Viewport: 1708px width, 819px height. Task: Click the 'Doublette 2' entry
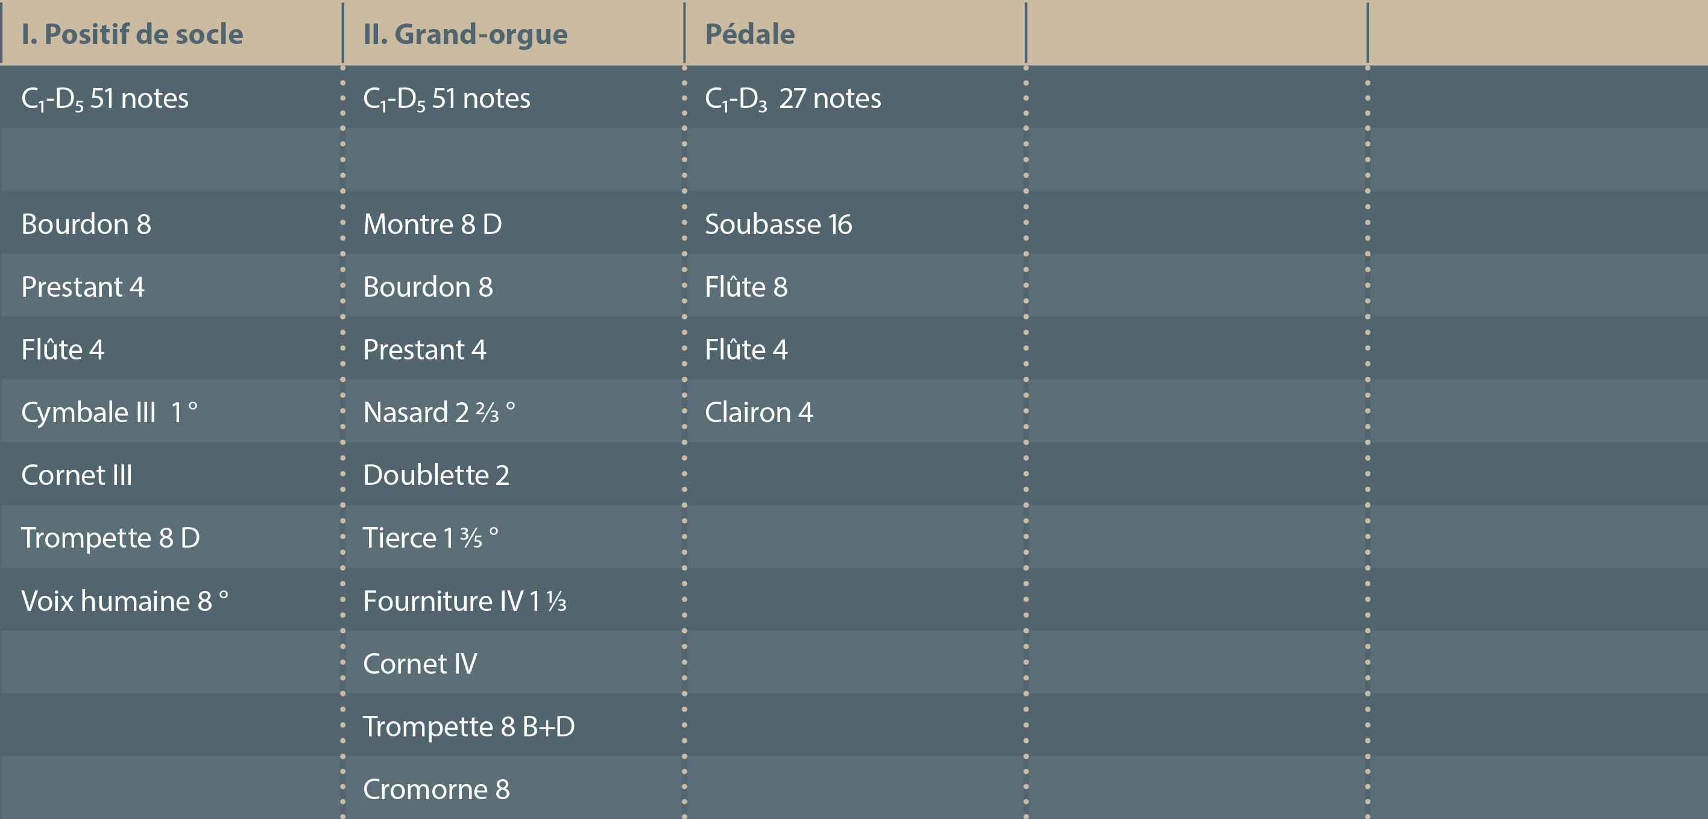pos(436,475)
